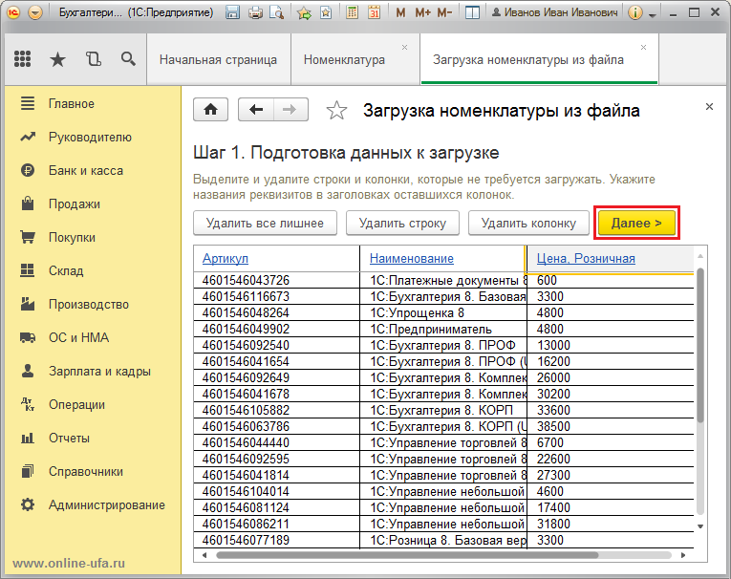Select price cell 13000

pyautogui.click(x=611, y=346)
